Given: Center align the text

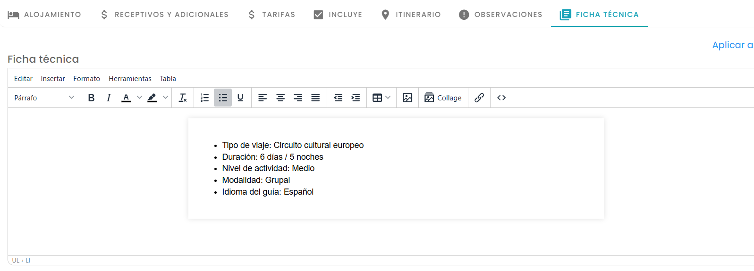Looking at the screenshot, I should (x=280, y=98).
